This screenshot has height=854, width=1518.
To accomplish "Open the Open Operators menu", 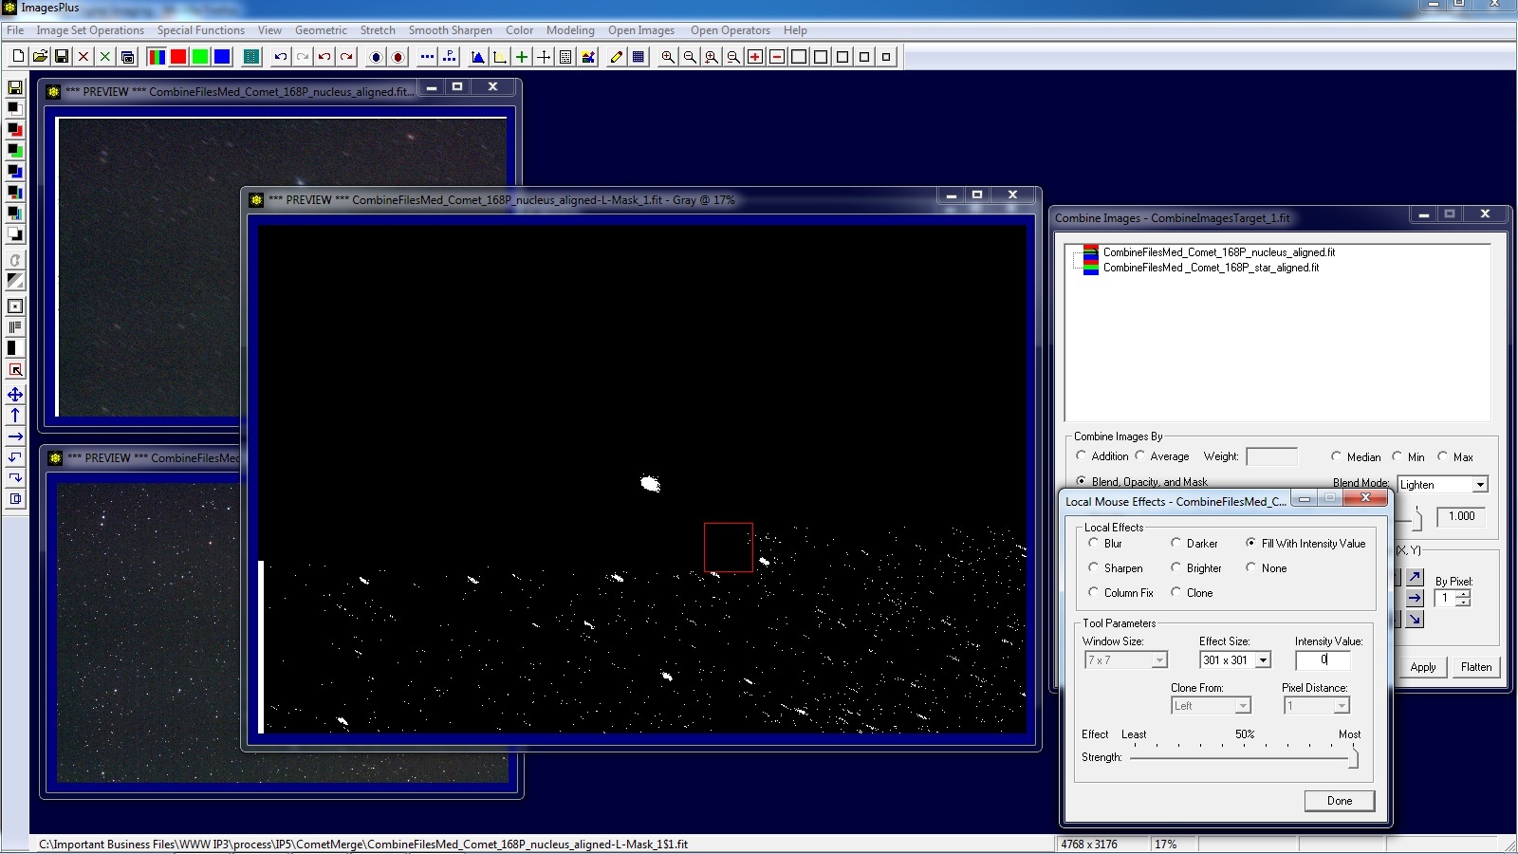I will pyautogui.click(x=731, y=30).
